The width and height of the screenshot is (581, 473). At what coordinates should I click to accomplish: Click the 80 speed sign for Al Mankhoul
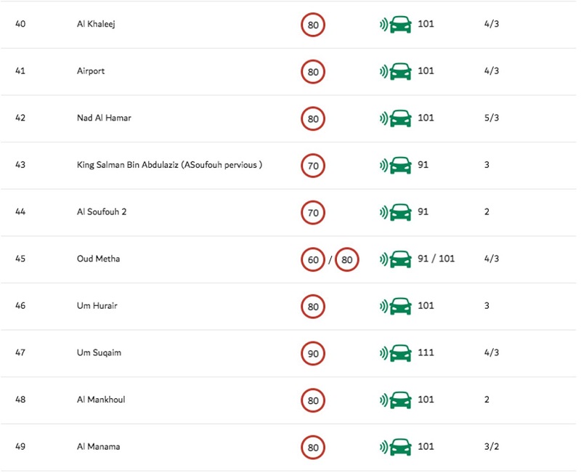[313, 400]
